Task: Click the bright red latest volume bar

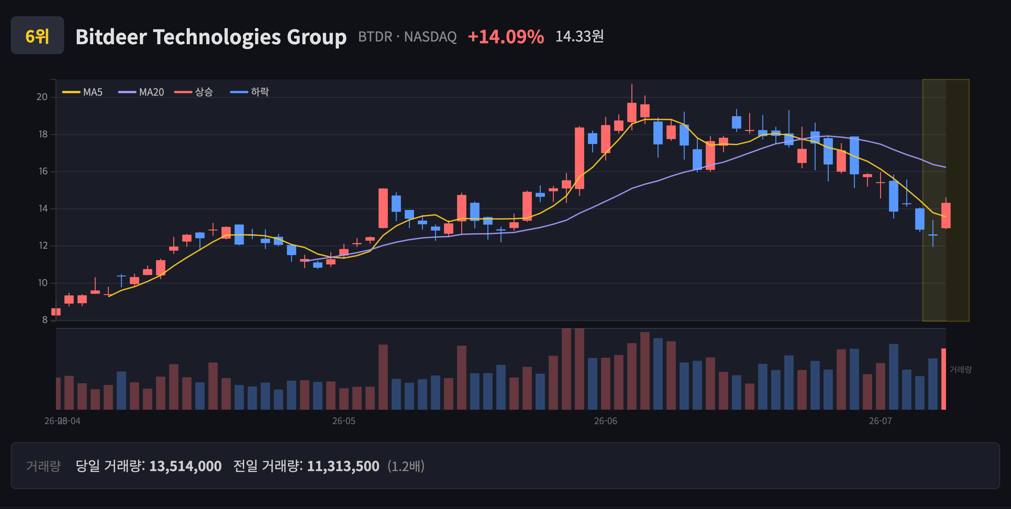Action: pyautogui.click(x=944, y=379)
